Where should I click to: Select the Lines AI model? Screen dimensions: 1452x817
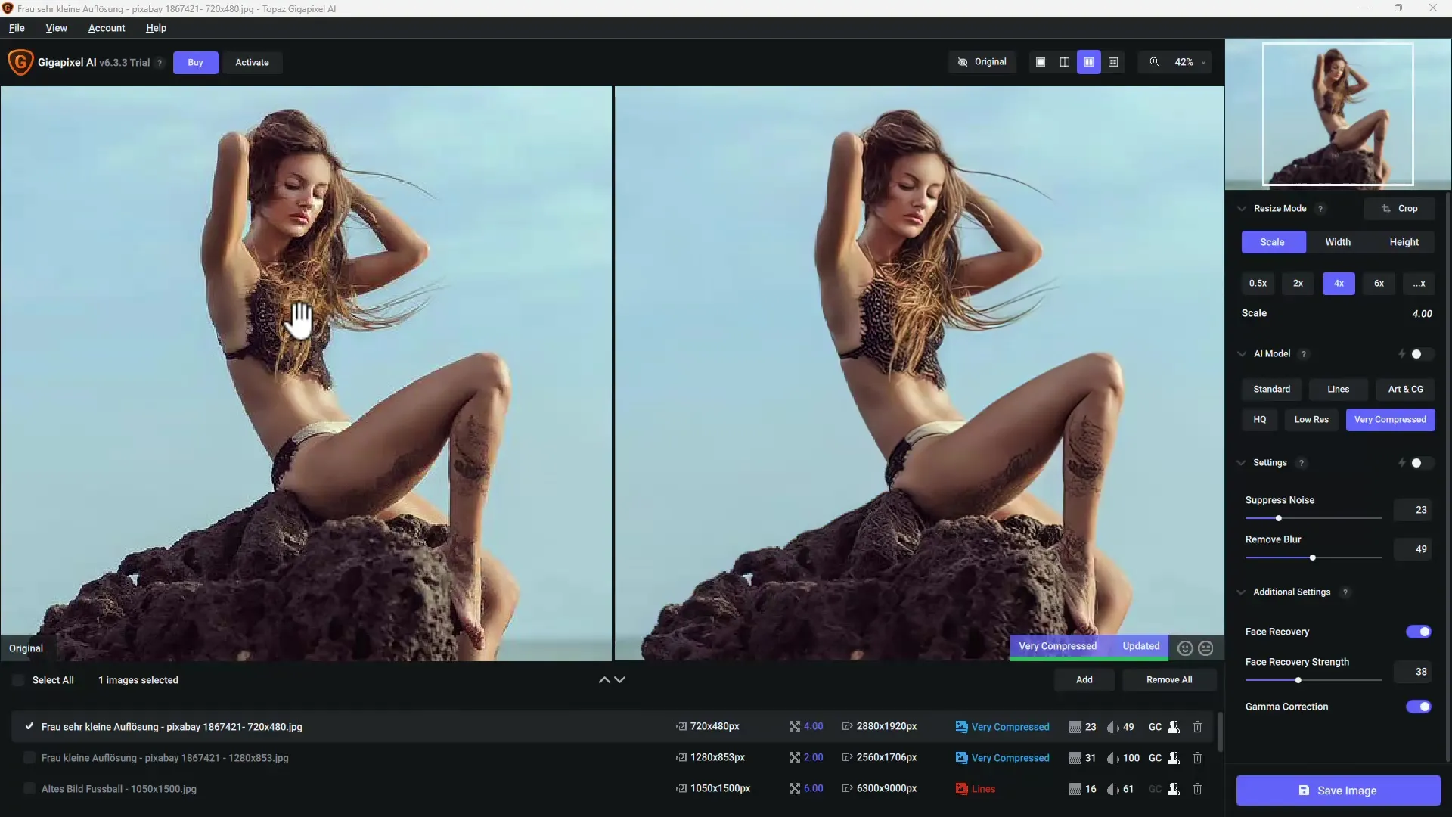pos(1337,388)
